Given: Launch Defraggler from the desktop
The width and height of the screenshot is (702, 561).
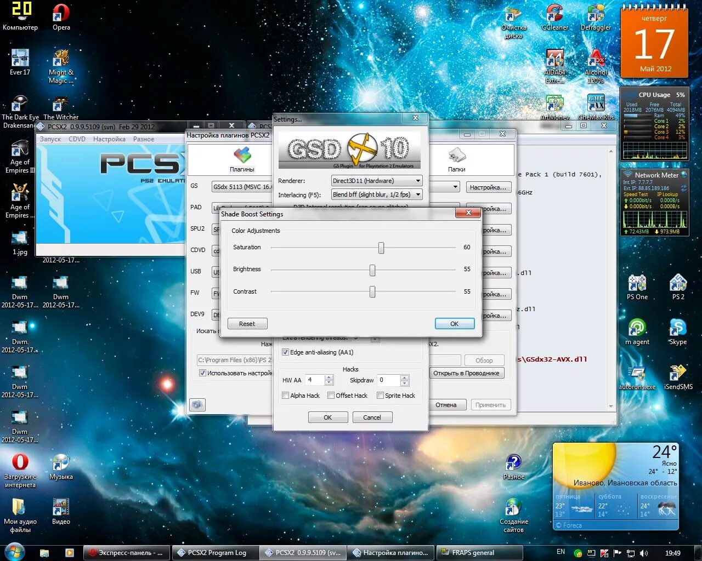Looking at the screenshot, I should pyautogui.click(x=596, y=16).
